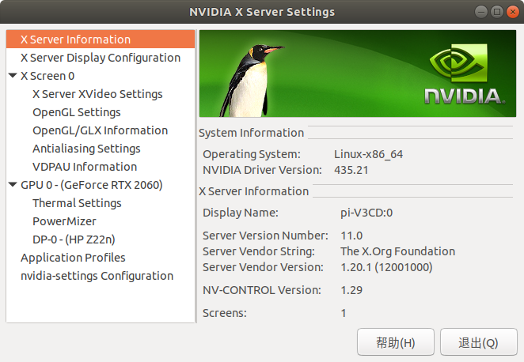Image resolution: width=524 pixels, height=362 pixels.
Task: Click the Operating System label
Action: pos(252,154)
